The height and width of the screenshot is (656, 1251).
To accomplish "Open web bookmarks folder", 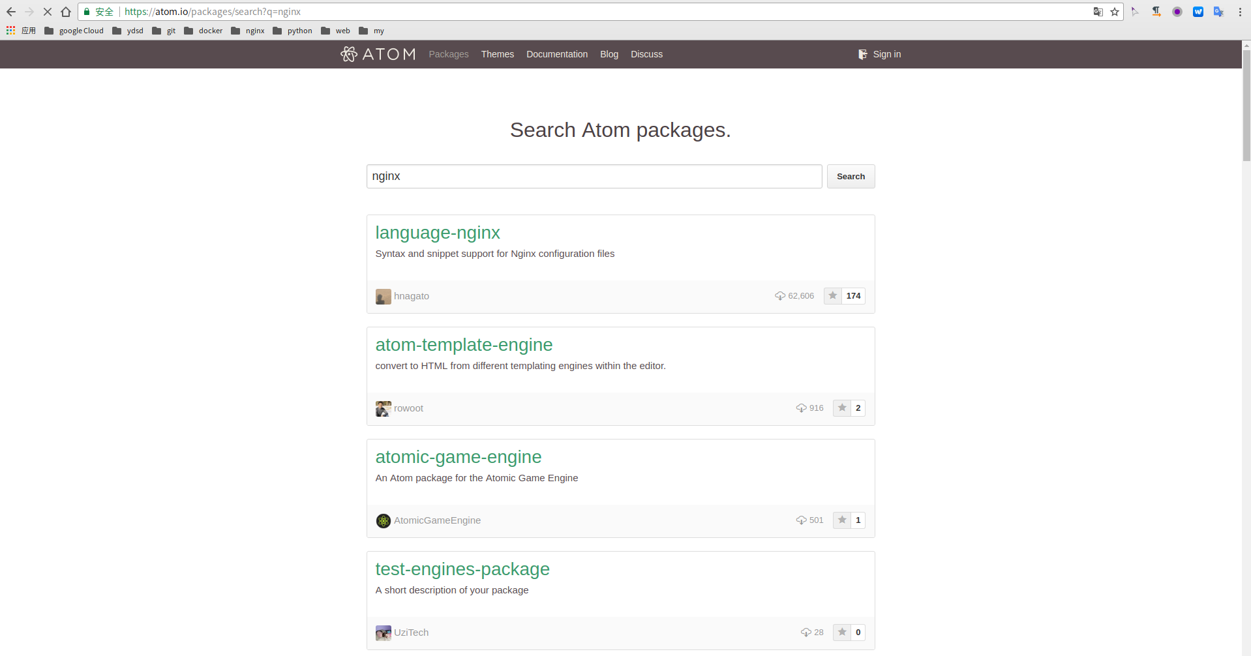I will point(335,31).
